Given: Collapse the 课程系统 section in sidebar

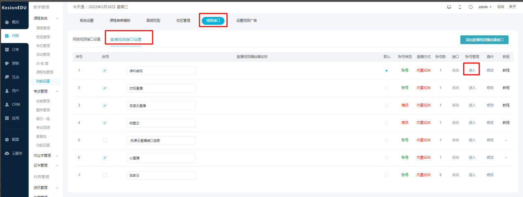Looking at the screenshot, I should coord(57,19).
